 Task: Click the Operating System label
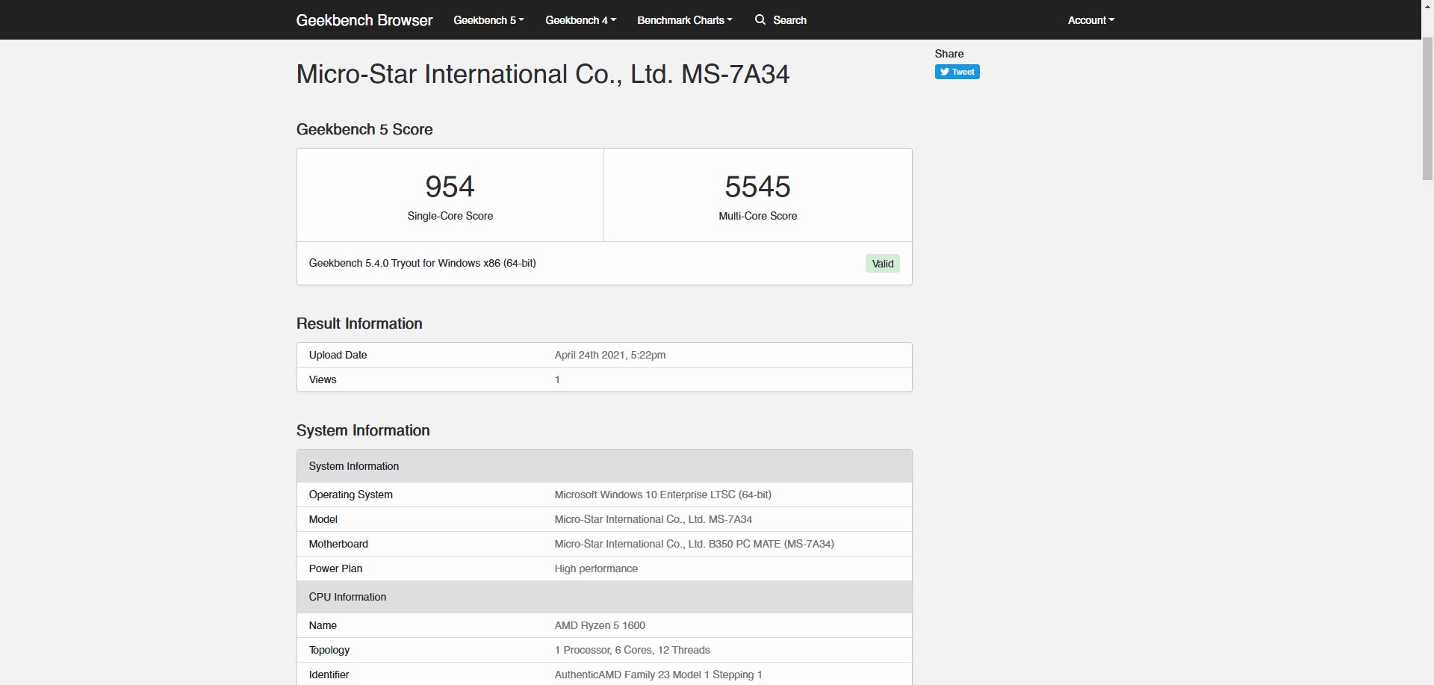(350, 495)
